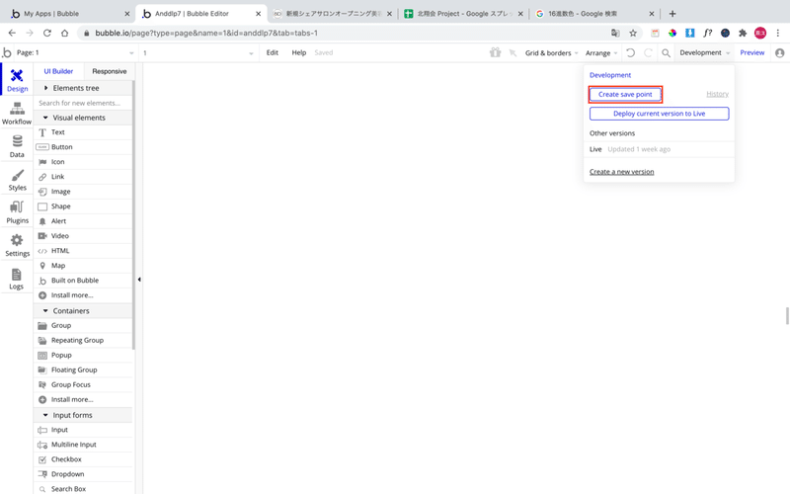This screenshot has width=790, height=494.
Task: Select the Multiline Input element
Action: [x=83, y=445]
